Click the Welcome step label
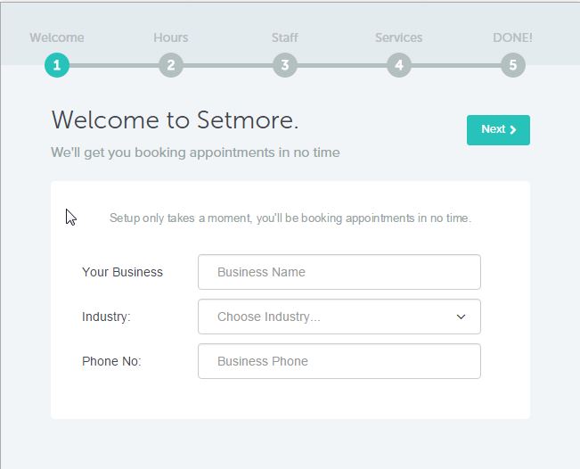580x469 pixels. click(57, 37)
